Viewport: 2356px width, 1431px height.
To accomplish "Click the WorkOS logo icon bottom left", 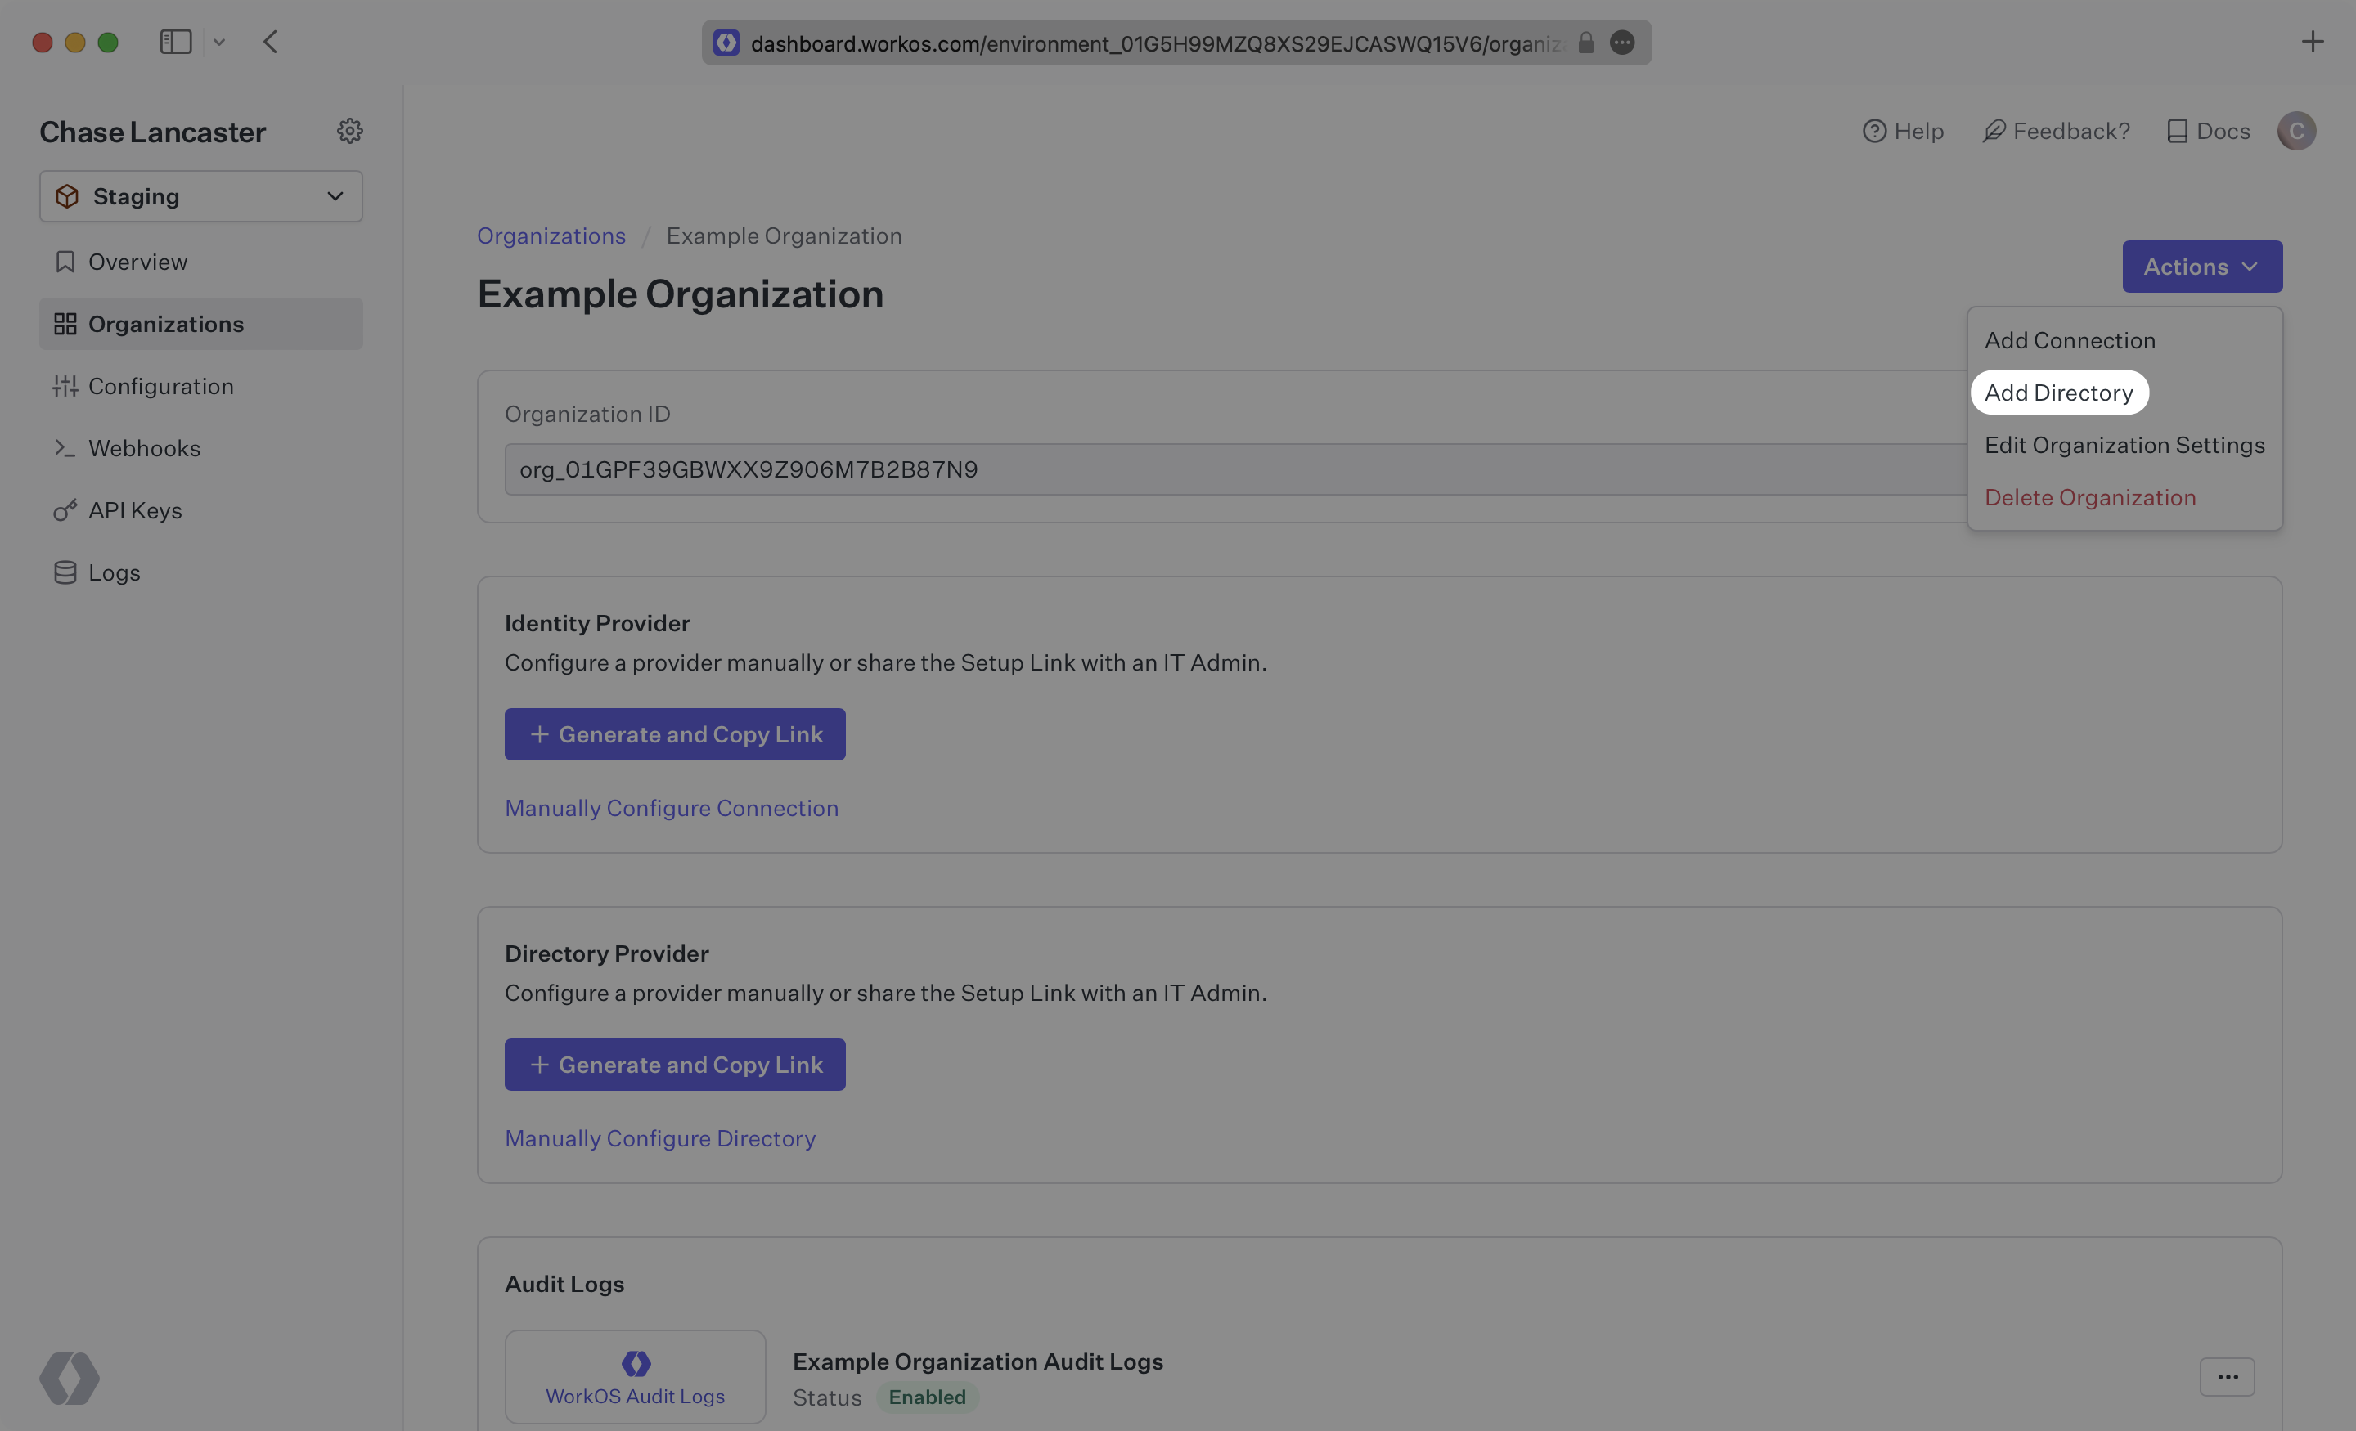I will pos(69,1377).
